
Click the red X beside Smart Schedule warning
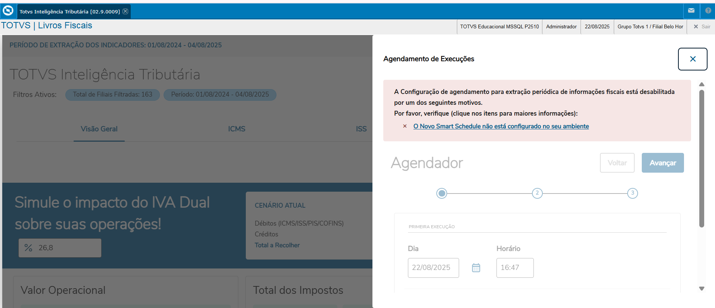pos(405,126)
